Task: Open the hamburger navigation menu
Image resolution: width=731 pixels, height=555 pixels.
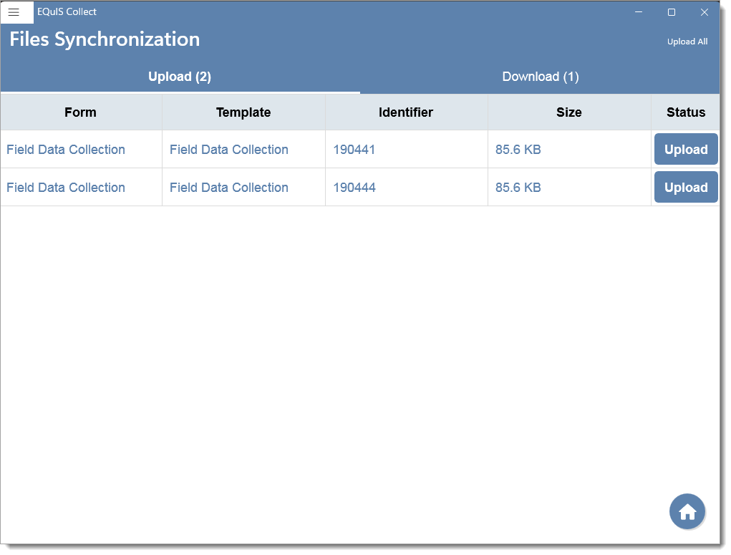Action: (14, 13)
